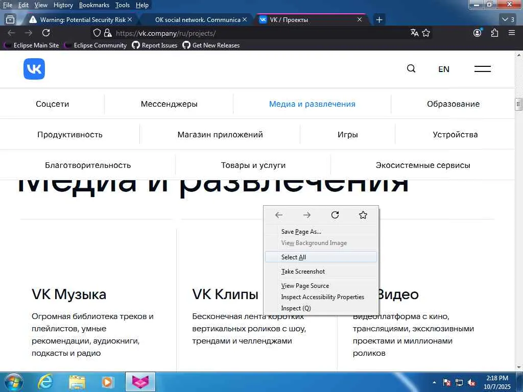
Task: Select the Соцсети category
Action: coord(53,104)
